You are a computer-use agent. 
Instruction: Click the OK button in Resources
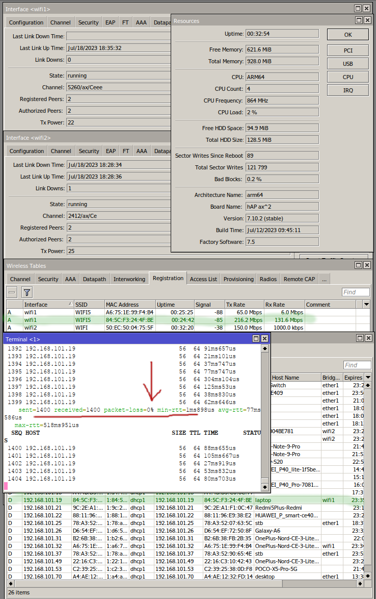pyautogui.click(x=347, y=35)
